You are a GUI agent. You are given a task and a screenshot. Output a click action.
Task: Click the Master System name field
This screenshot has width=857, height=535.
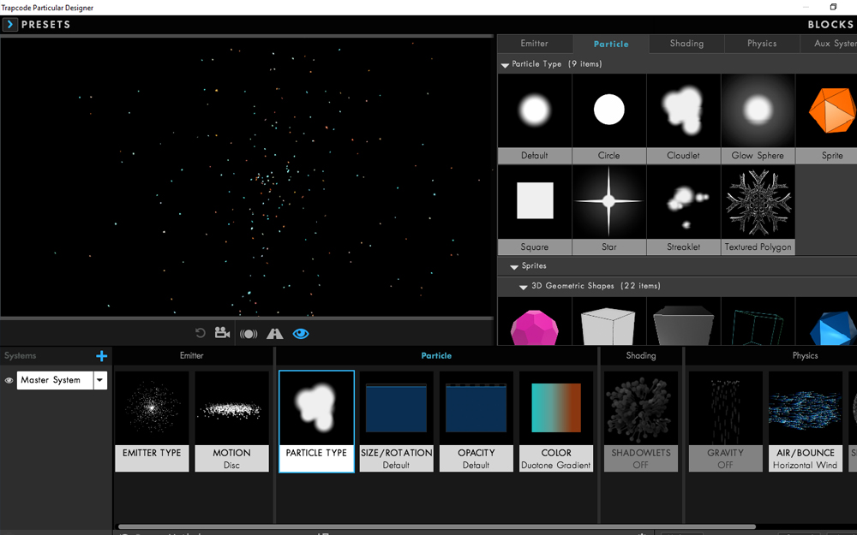(x=55, y=381)
